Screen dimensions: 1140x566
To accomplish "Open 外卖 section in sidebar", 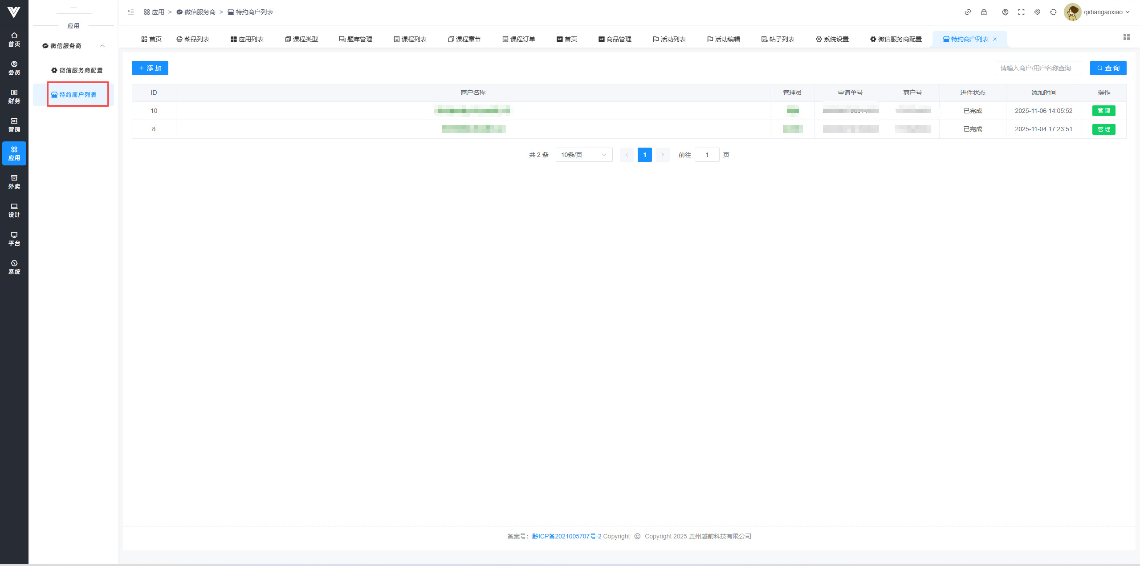I will [x=14, y=182].
